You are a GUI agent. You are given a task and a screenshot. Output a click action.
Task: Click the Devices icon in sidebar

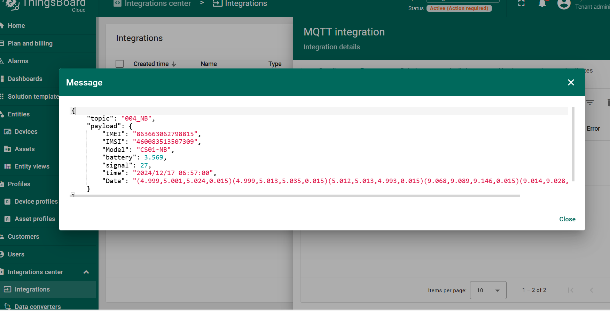point(7,132)
